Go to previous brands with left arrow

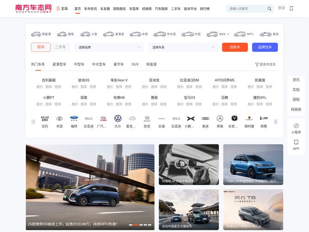click(33, 122)
